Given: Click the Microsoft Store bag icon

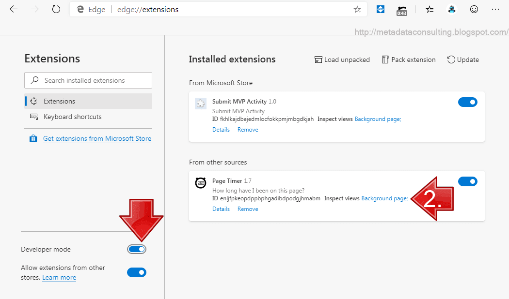Looking at the screenshot, I should pyautogui.click(x=33, y=139).
